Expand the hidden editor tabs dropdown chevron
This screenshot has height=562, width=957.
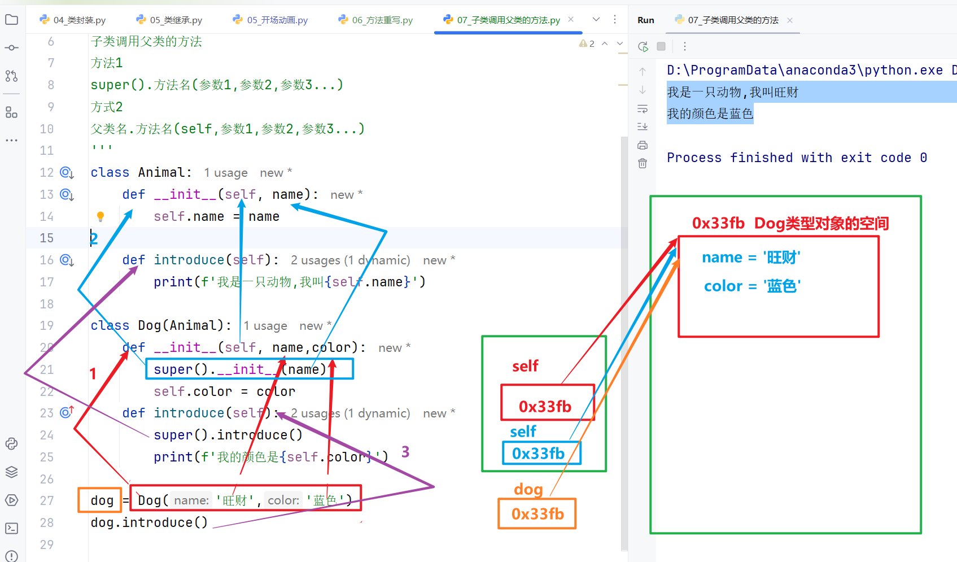(596, 20)
